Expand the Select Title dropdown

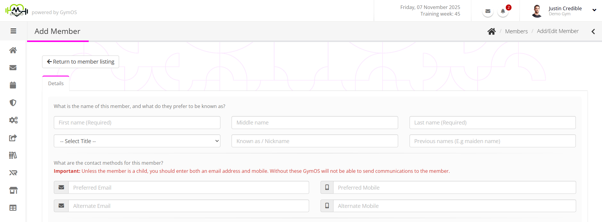[x=137, y=141]
